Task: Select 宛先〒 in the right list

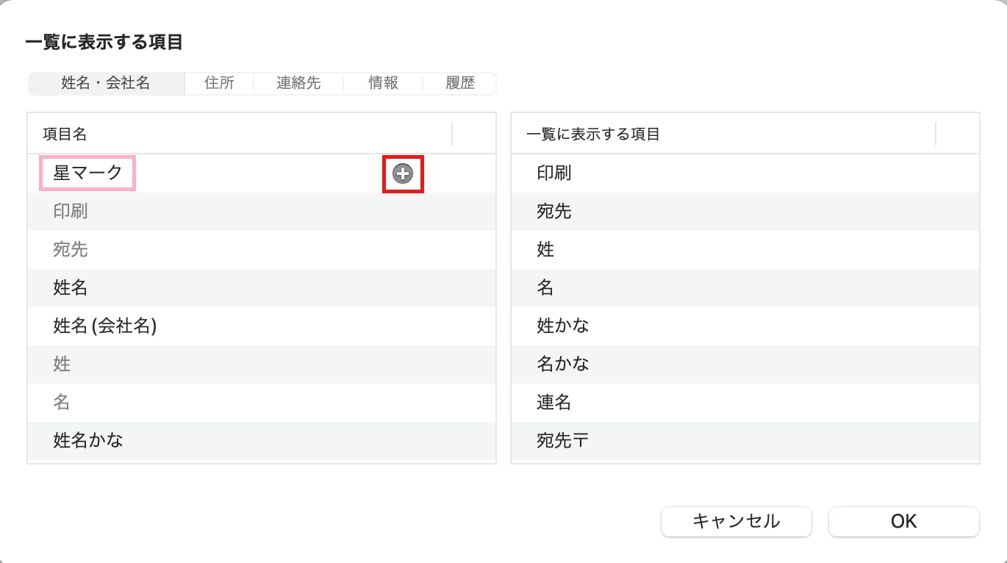Action: (x=745, y=441)
